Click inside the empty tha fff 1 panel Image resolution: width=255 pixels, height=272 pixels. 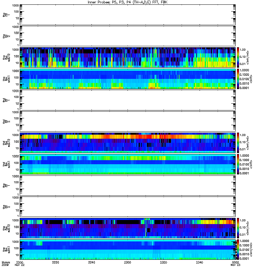(x=128, y=15)
